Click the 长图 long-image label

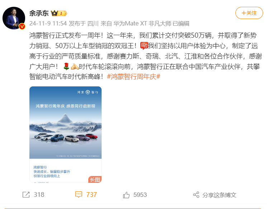coord(95,180)
